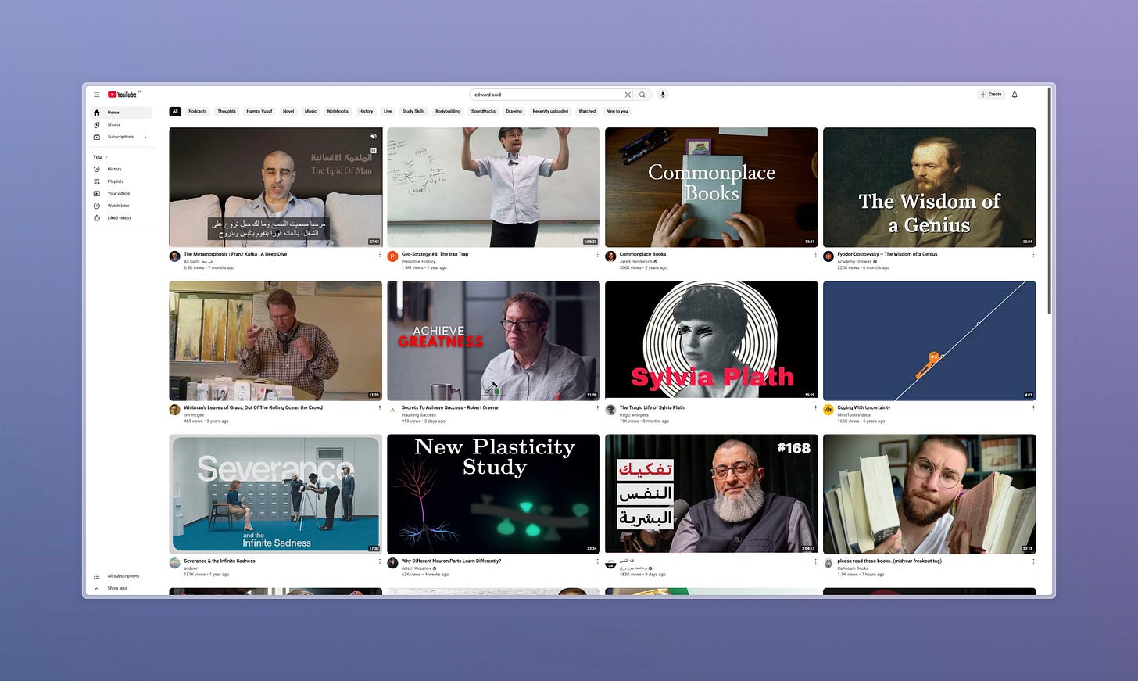Open 'Coping With Uncertainty' video title
This screenshot has width=1138, height=681.
pyautogui.click(x=864, y=407)
